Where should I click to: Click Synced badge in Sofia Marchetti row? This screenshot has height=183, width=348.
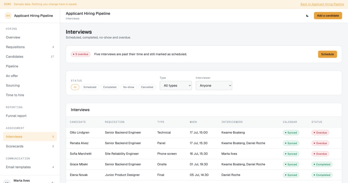pyautogui.click(x=291, y=154)
